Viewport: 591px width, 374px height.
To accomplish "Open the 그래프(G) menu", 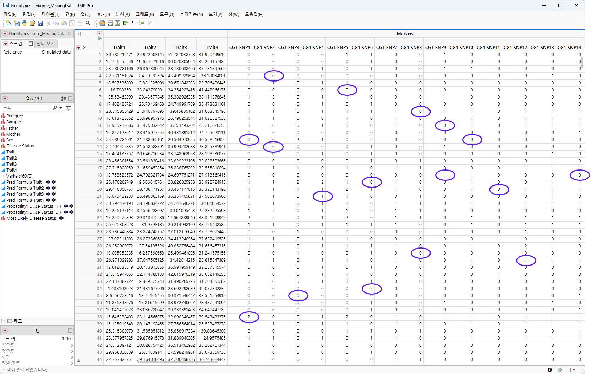I will 145,15.
